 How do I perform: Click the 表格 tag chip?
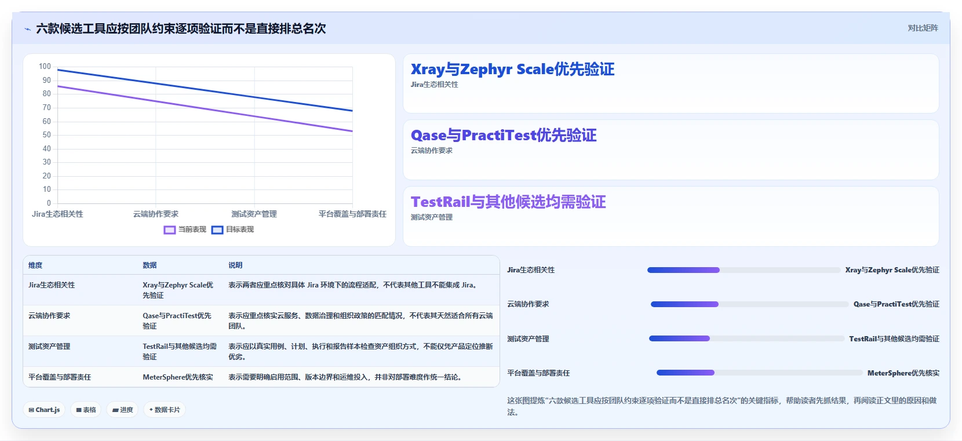86,410
